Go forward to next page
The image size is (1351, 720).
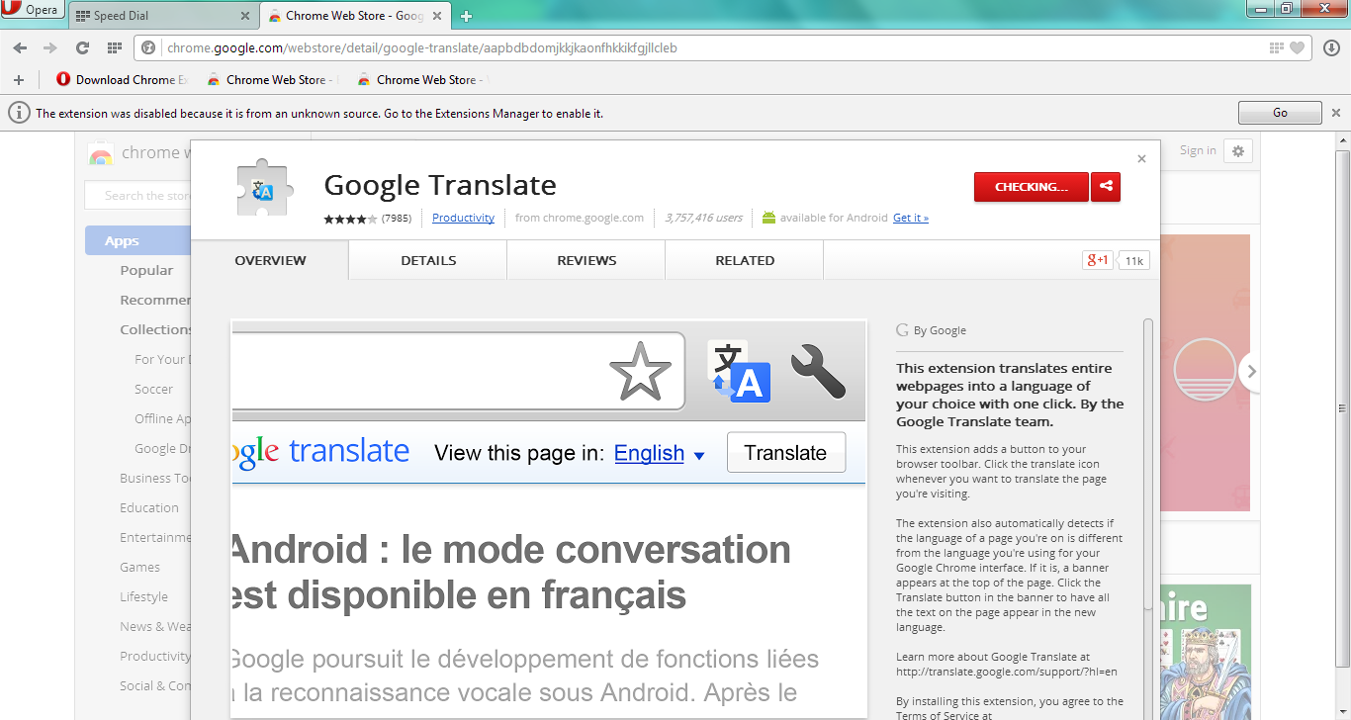[x=50, y=47]
